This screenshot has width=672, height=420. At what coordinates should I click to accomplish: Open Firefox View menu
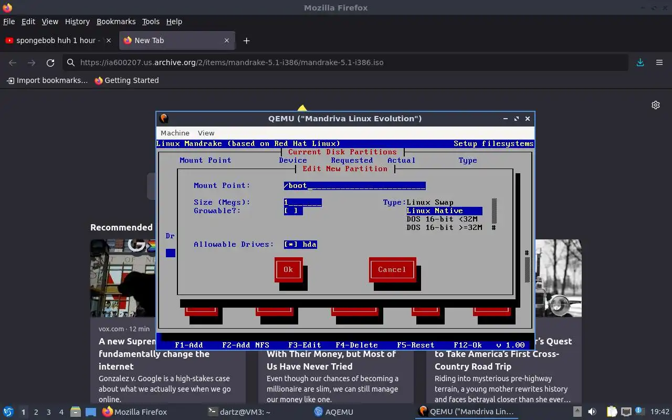tap(50, 22)
